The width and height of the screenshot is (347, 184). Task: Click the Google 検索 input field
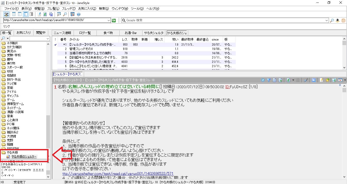tap(225, 21)
